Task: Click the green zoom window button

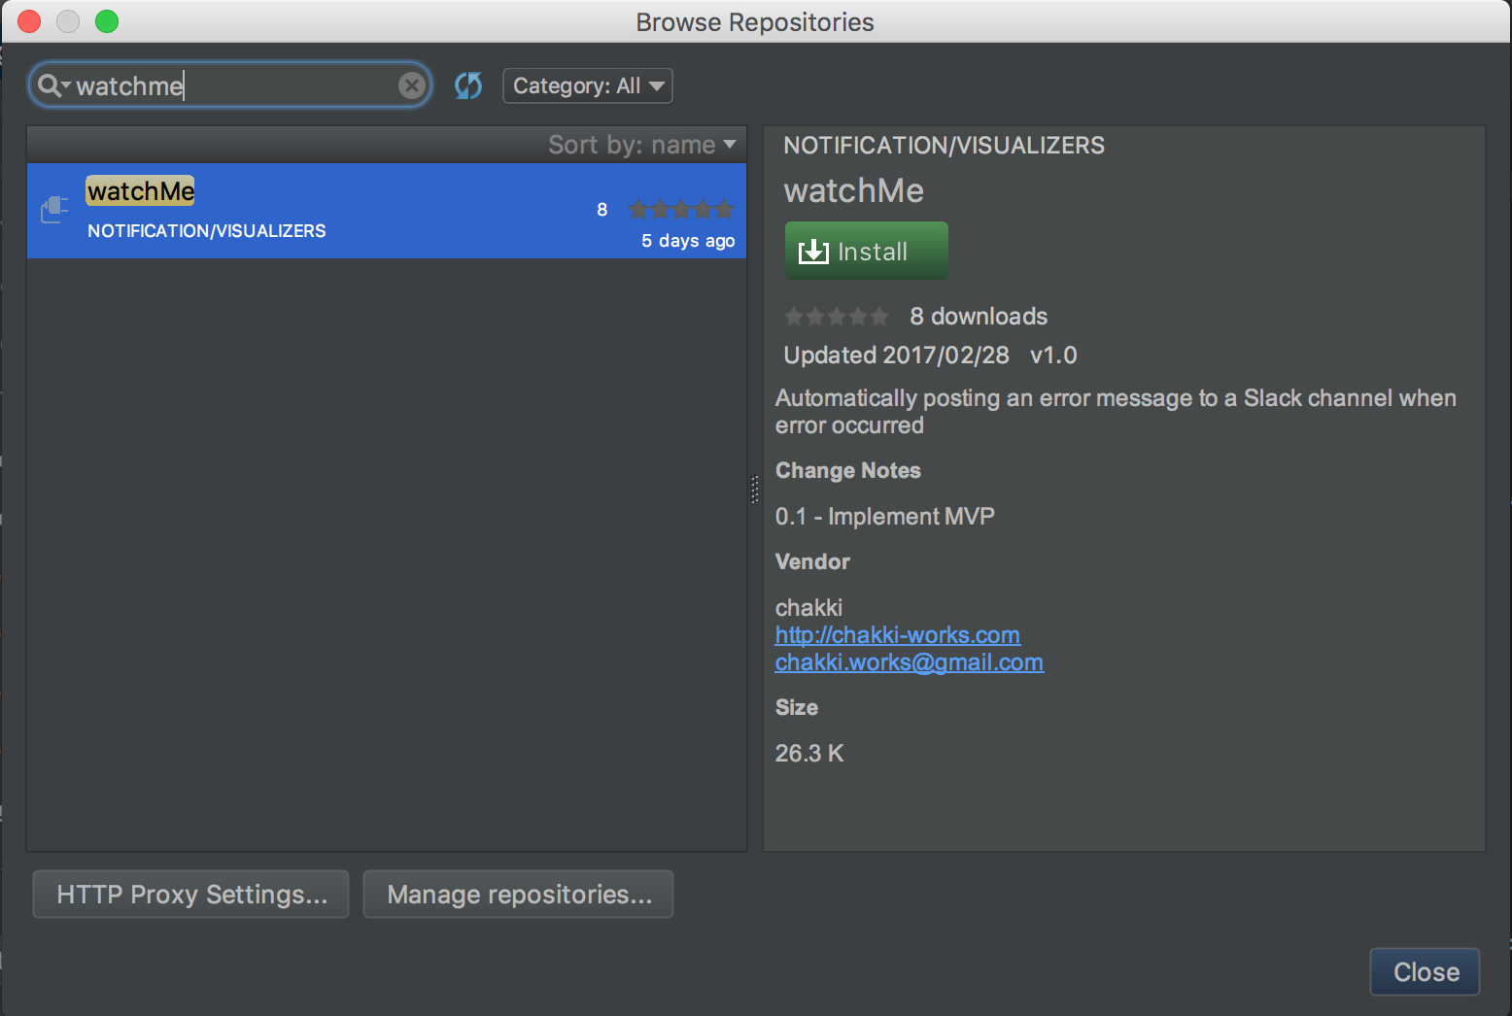Action: 107,21
